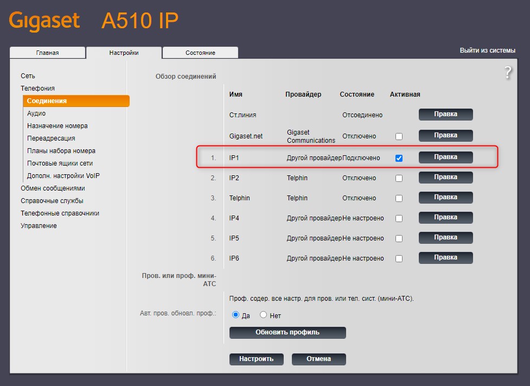Click the 'Провайдер' column header
The image size is (530, 386).
303,94
